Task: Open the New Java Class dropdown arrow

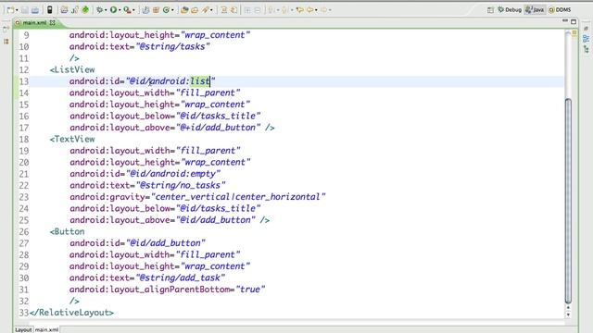Action: point(173,10)
